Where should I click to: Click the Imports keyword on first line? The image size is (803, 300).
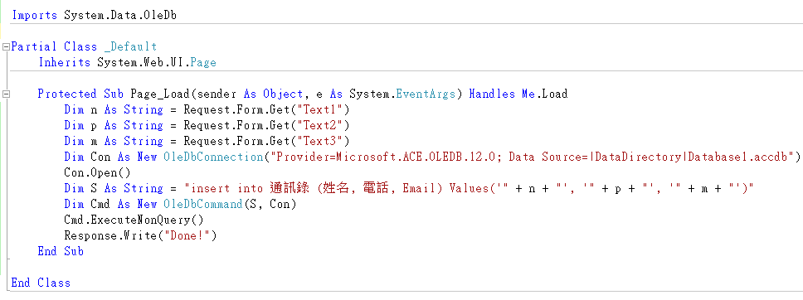tap(34, 16)
